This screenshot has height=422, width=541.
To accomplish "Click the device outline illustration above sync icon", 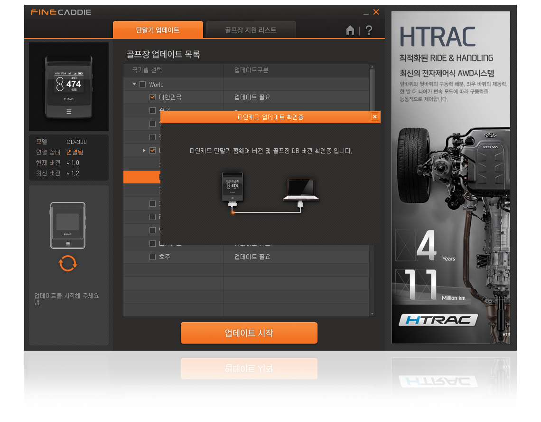I will click(x=67, y=225).
